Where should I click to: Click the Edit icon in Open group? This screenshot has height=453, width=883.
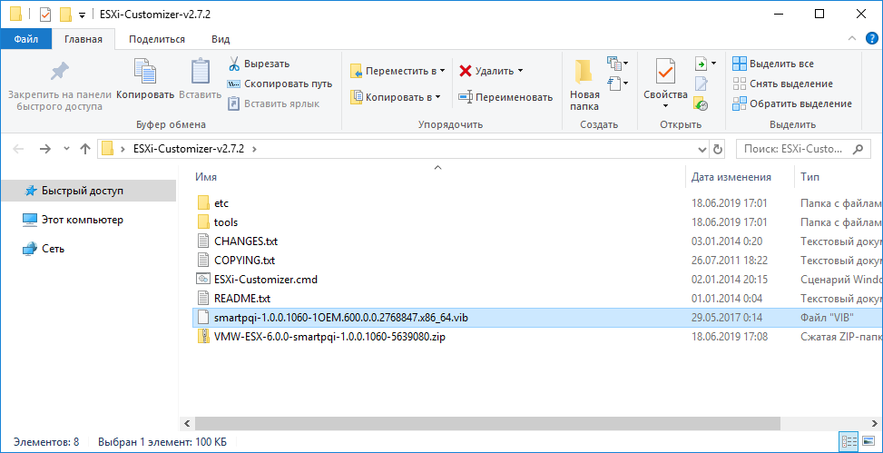[701, 84]
